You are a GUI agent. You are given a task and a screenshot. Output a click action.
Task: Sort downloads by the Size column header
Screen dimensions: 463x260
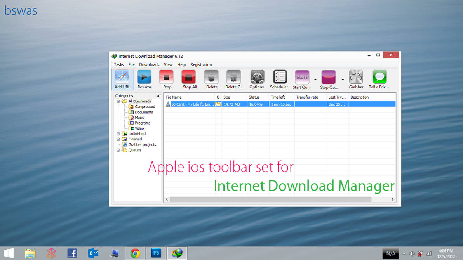tap(227, 97)
